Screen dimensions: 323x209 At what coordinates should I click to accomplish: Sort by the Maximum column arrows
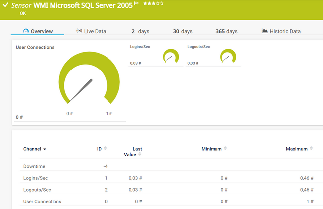312,148
